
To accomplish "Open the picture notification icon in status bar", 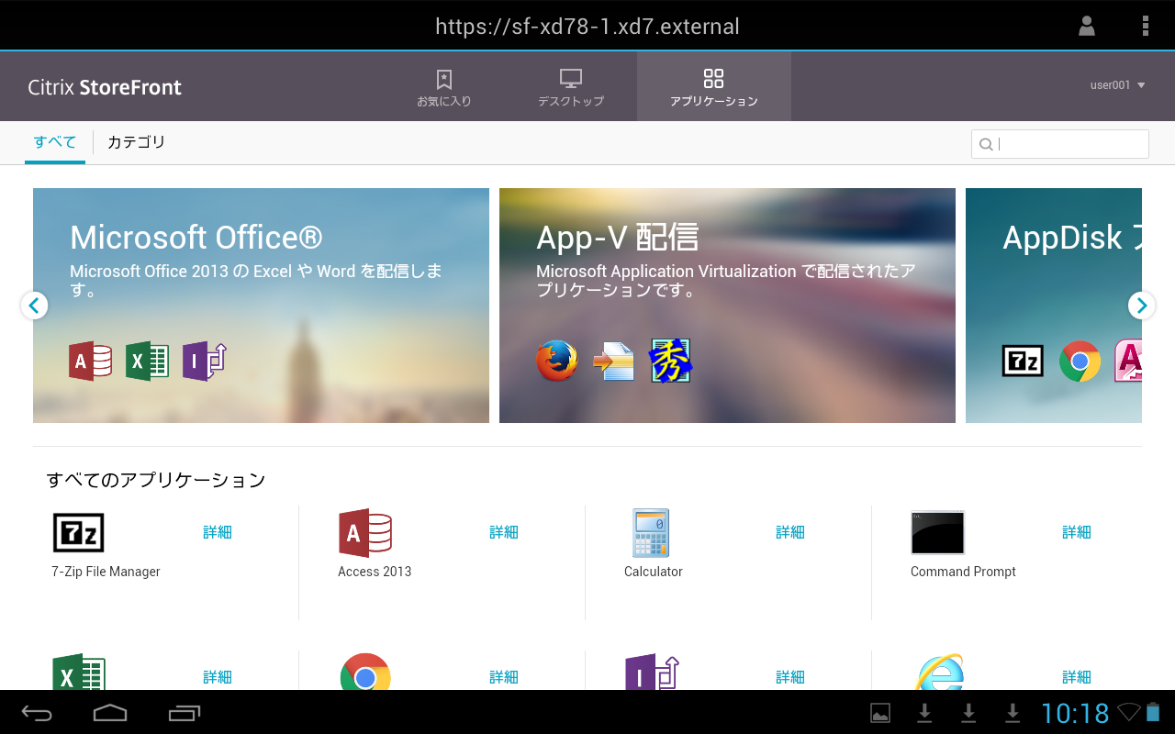I will point(880,713).
